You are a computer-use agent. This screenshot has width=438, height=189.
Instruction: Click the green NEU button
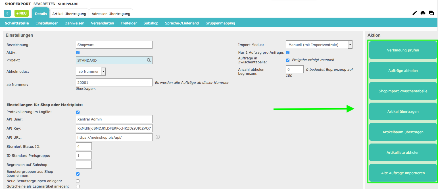[x=22, y=13]
